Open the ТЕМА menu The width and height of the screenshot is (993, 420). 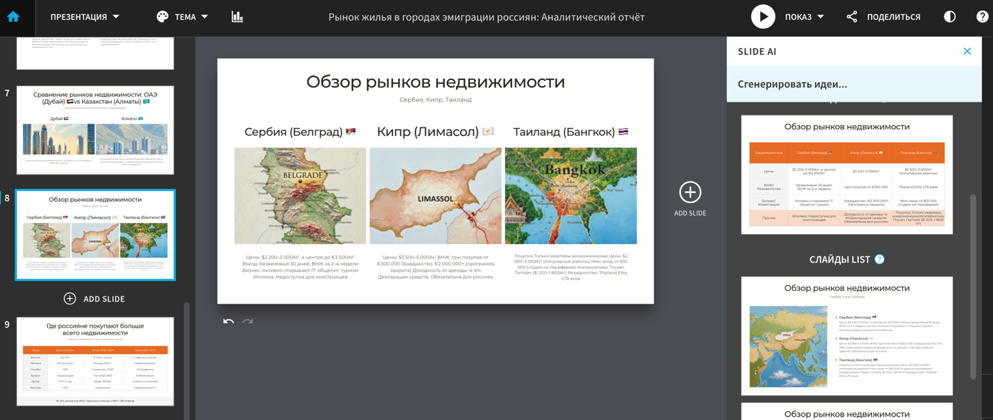coord(182,17)
